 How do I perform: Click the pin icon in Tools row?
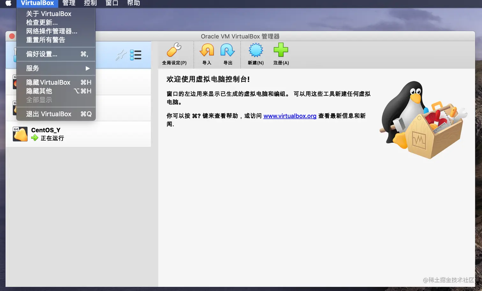click(x=121, y=55)
